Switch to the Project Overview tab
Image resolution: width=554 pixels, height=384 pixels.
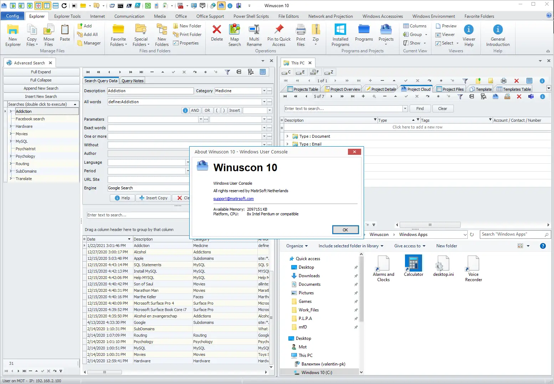click(342, 89)
